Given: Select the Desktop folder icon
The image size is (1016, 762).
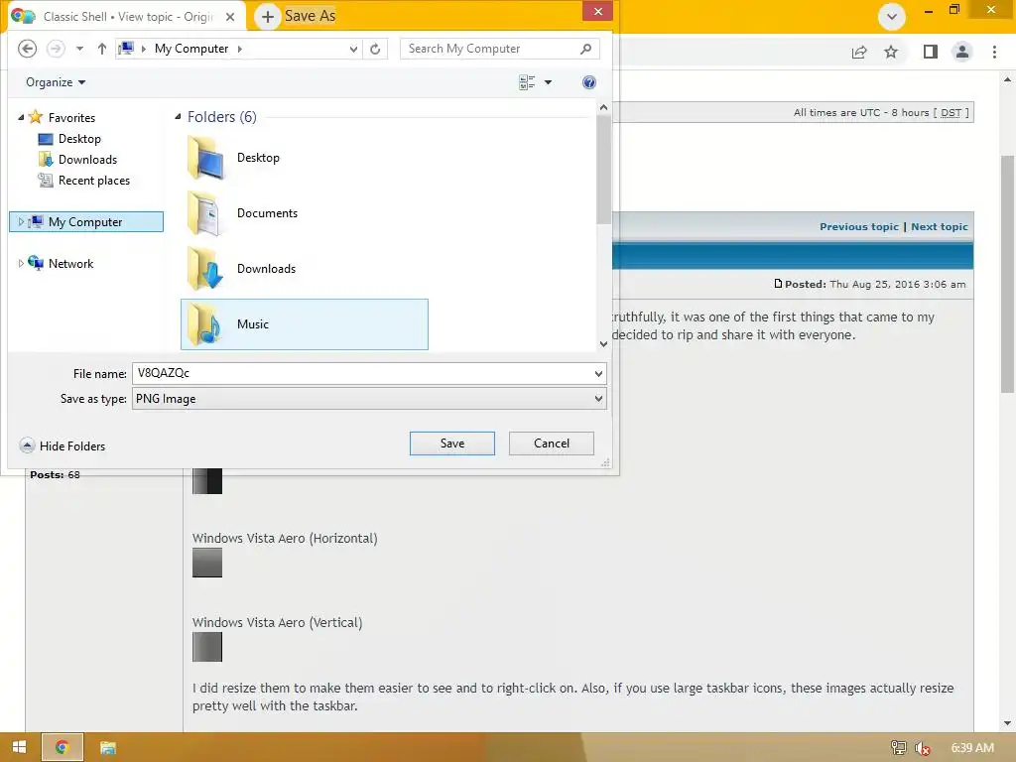Looking at the screenshot, I should tap(206, 158).
